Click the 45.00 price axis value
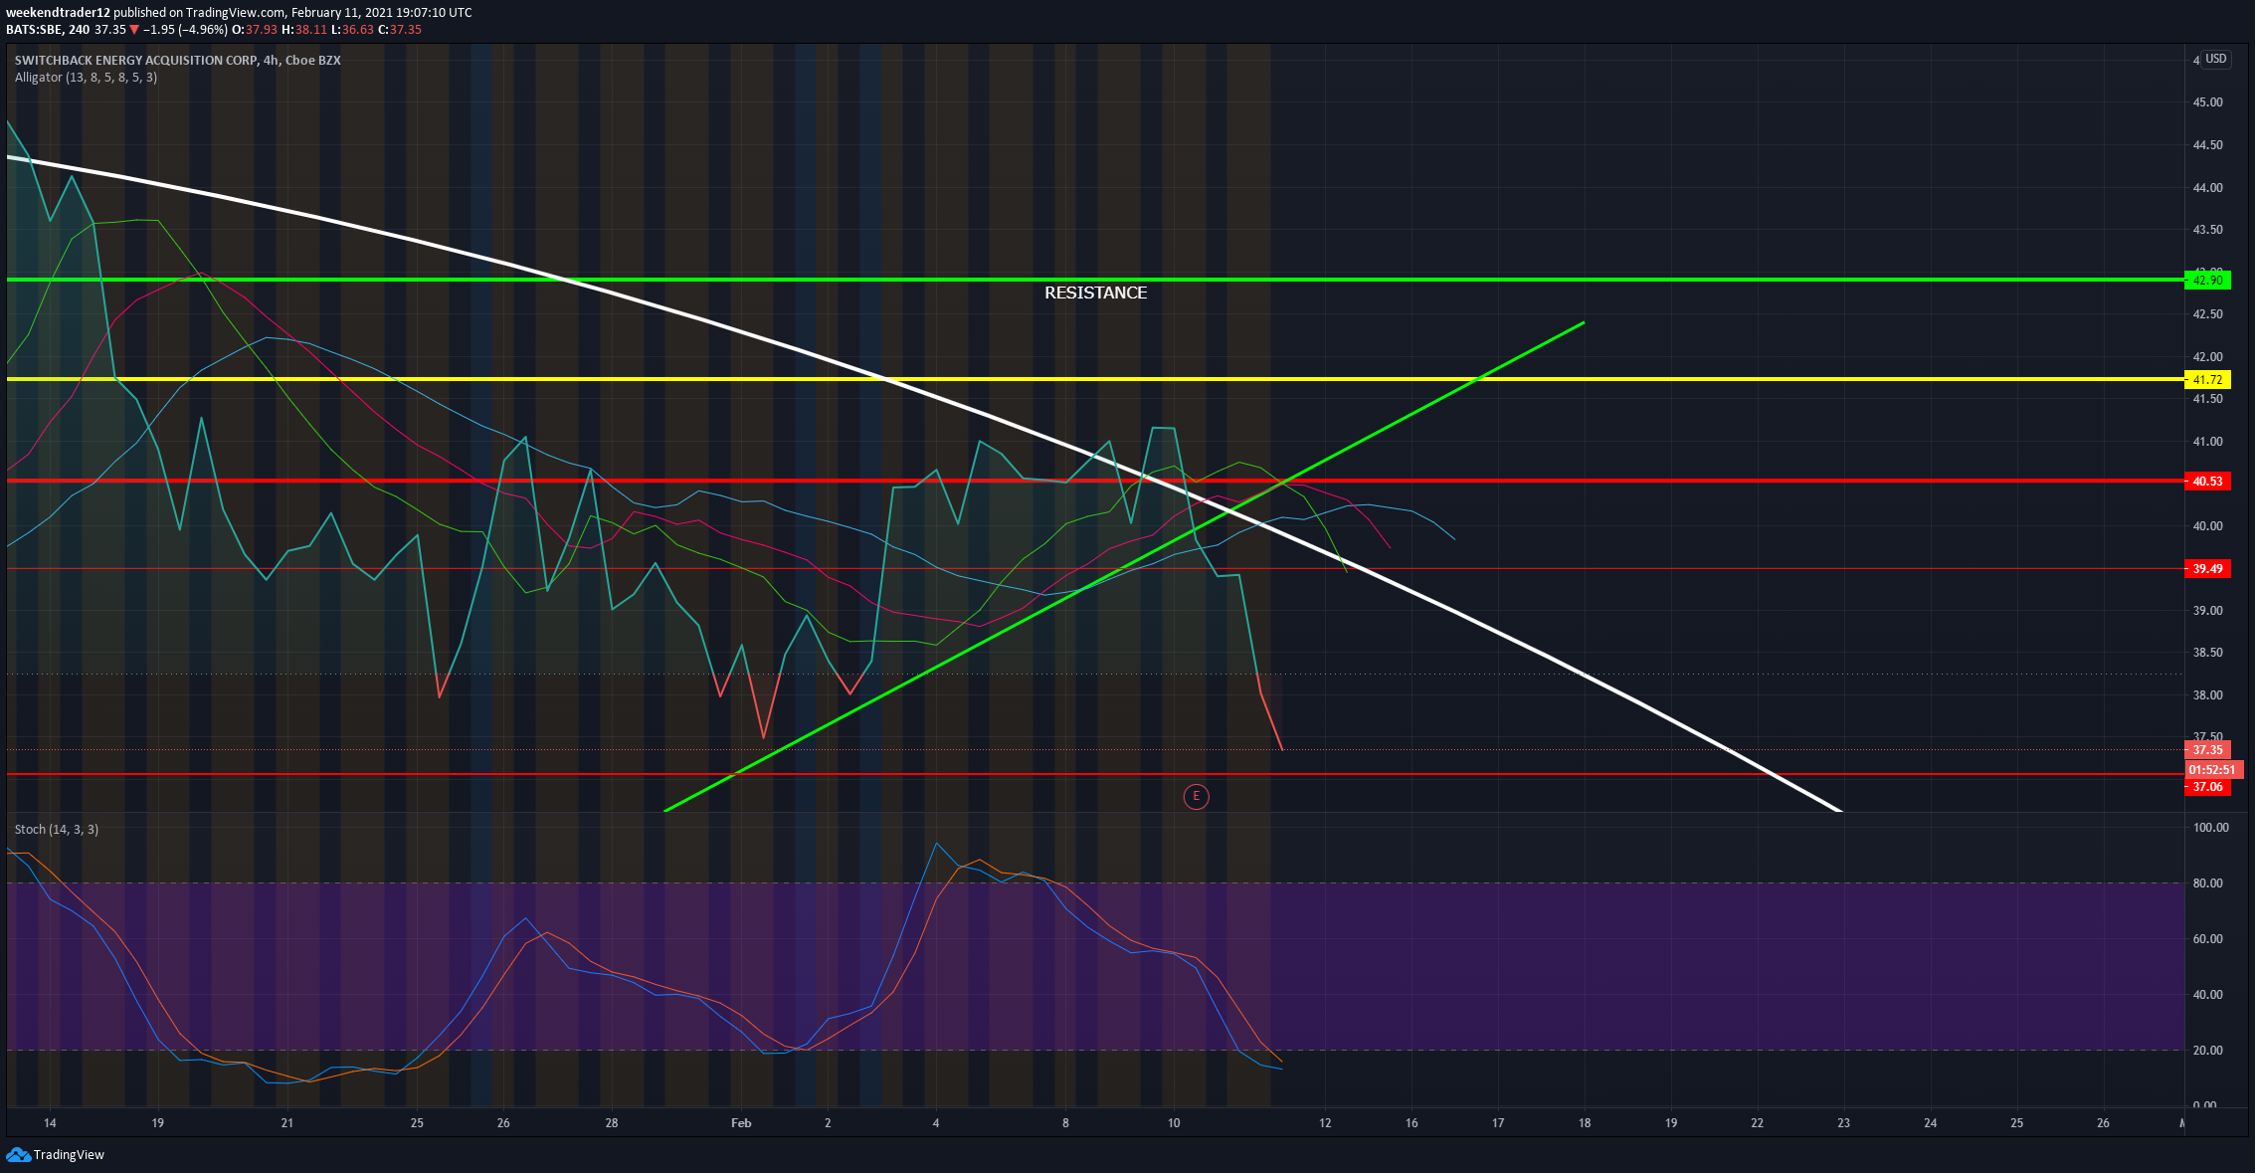 (2207, 102)
